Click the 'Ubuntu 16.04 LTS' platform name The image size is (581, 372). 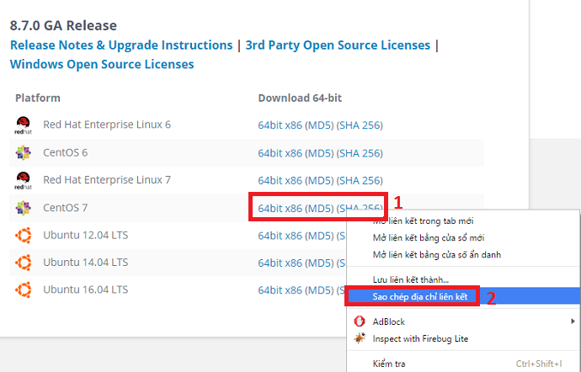[x=86, y=290]
